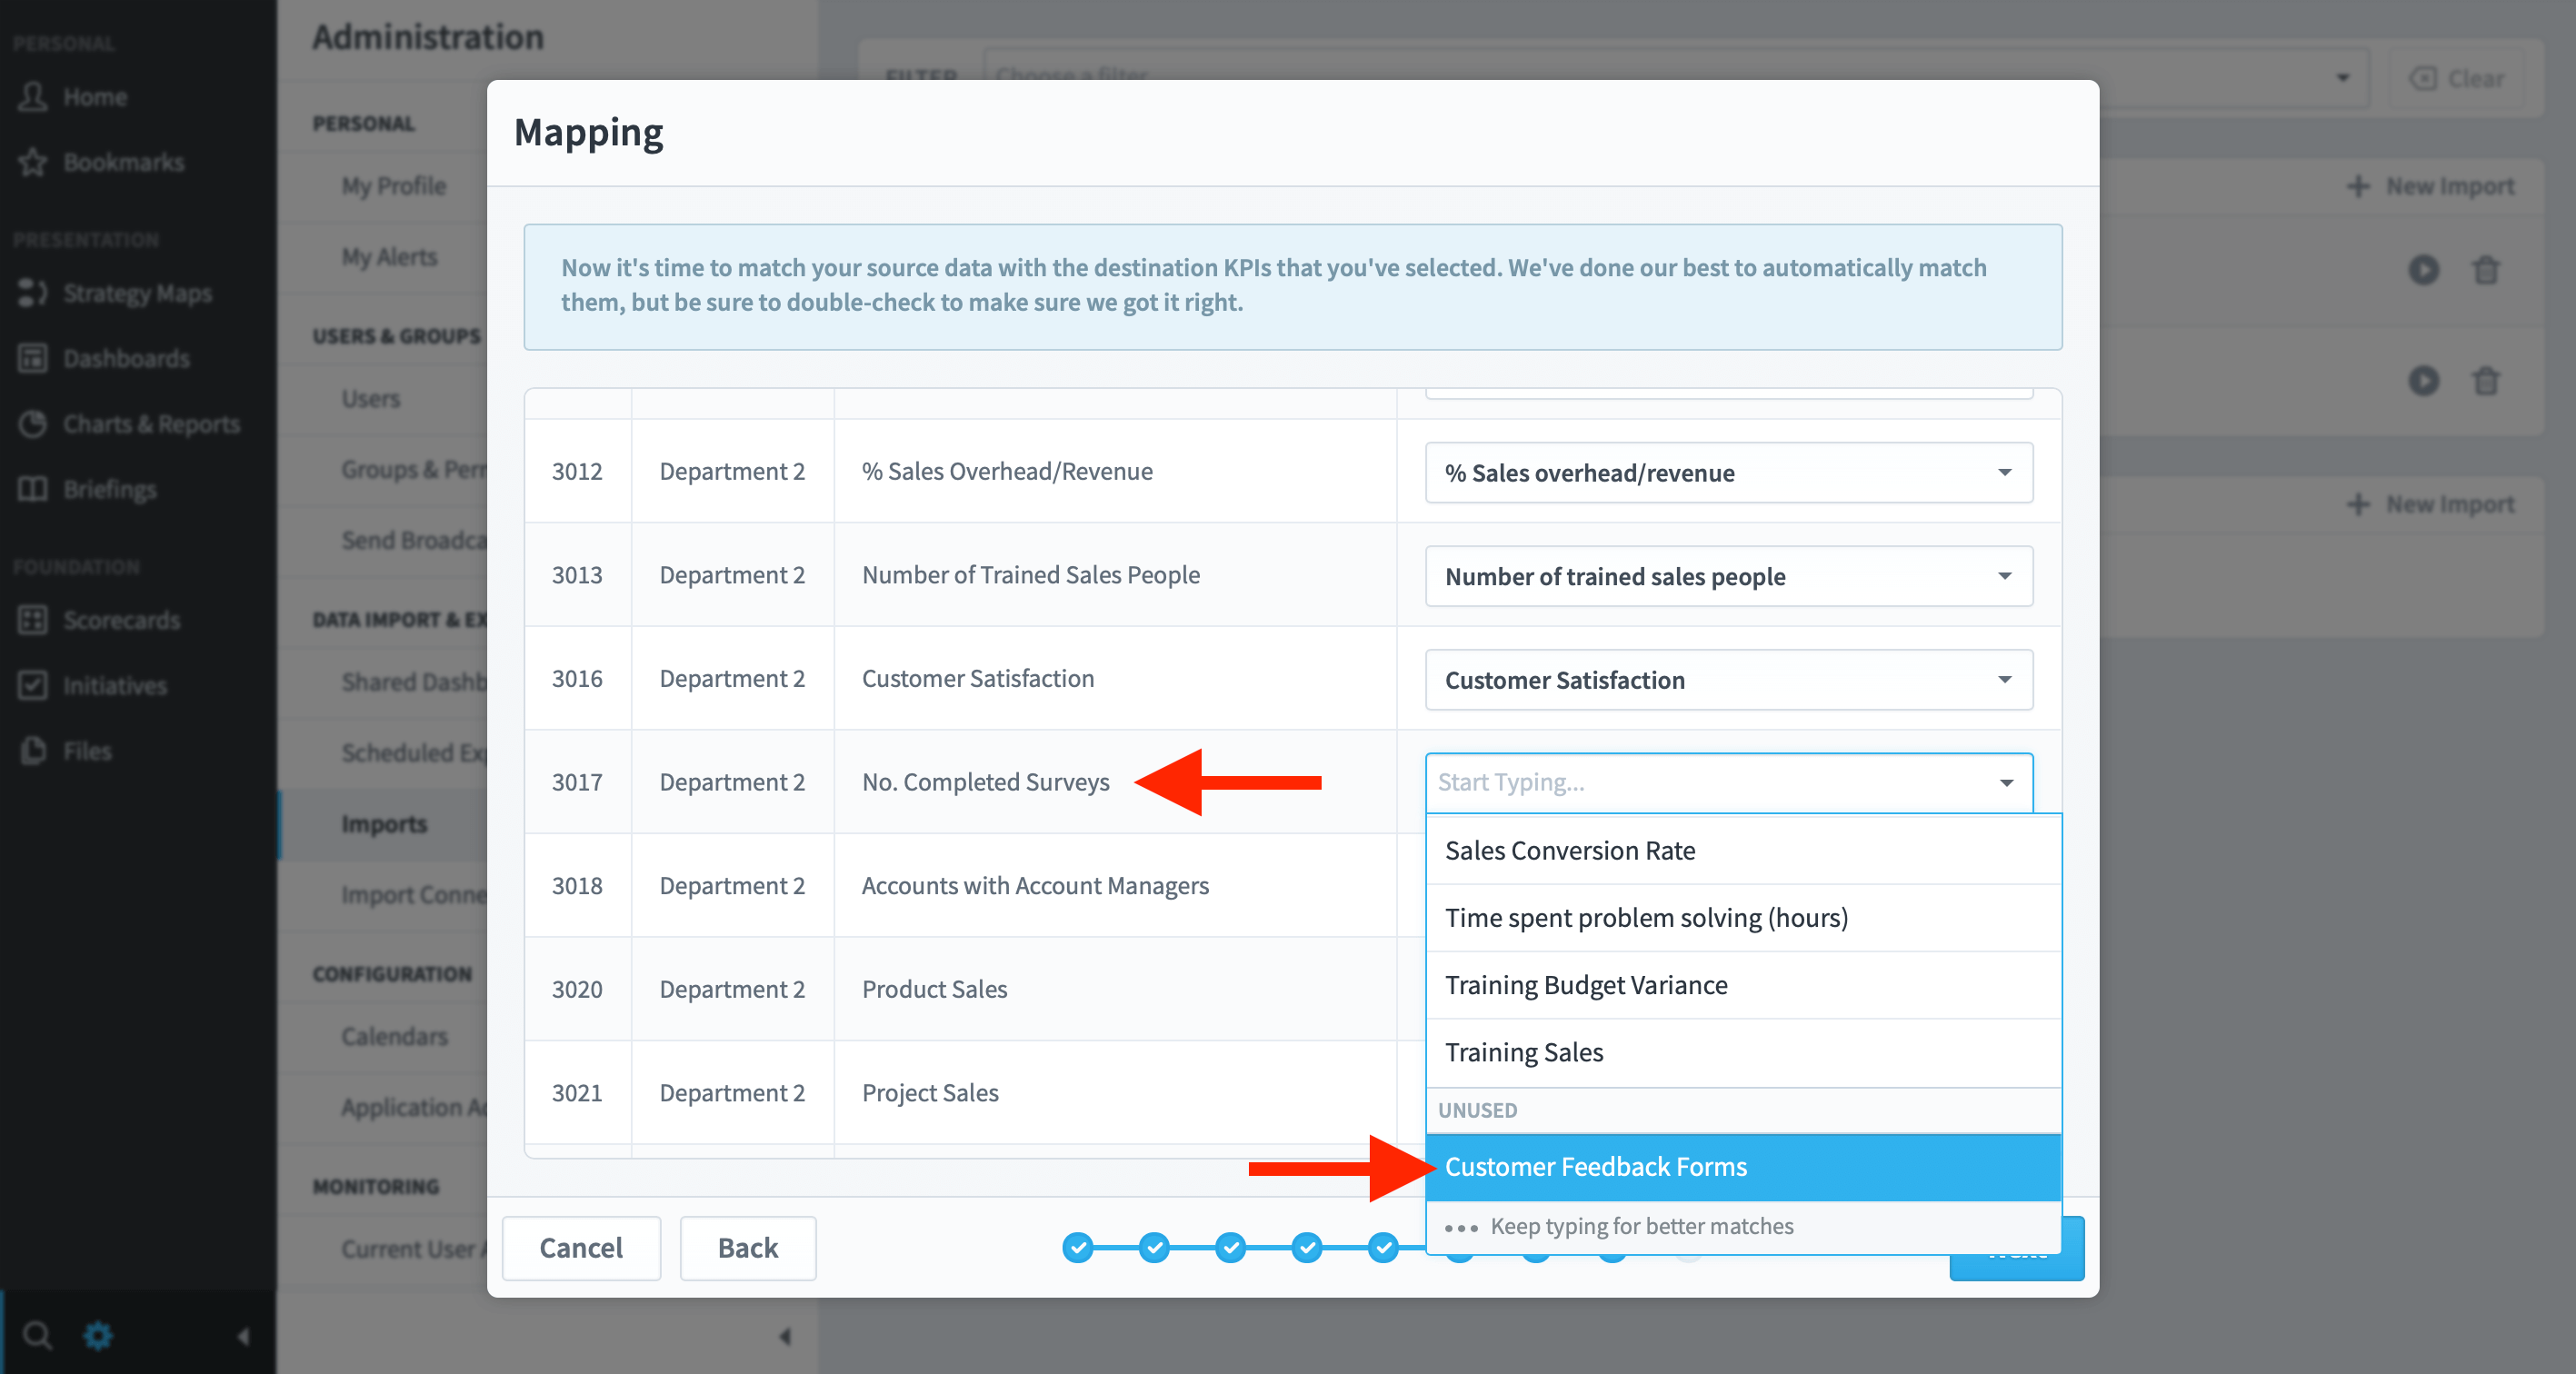Cancel the Mapping dialog
Viewport: 2576px width, 1374px height.
[581, 1248]
